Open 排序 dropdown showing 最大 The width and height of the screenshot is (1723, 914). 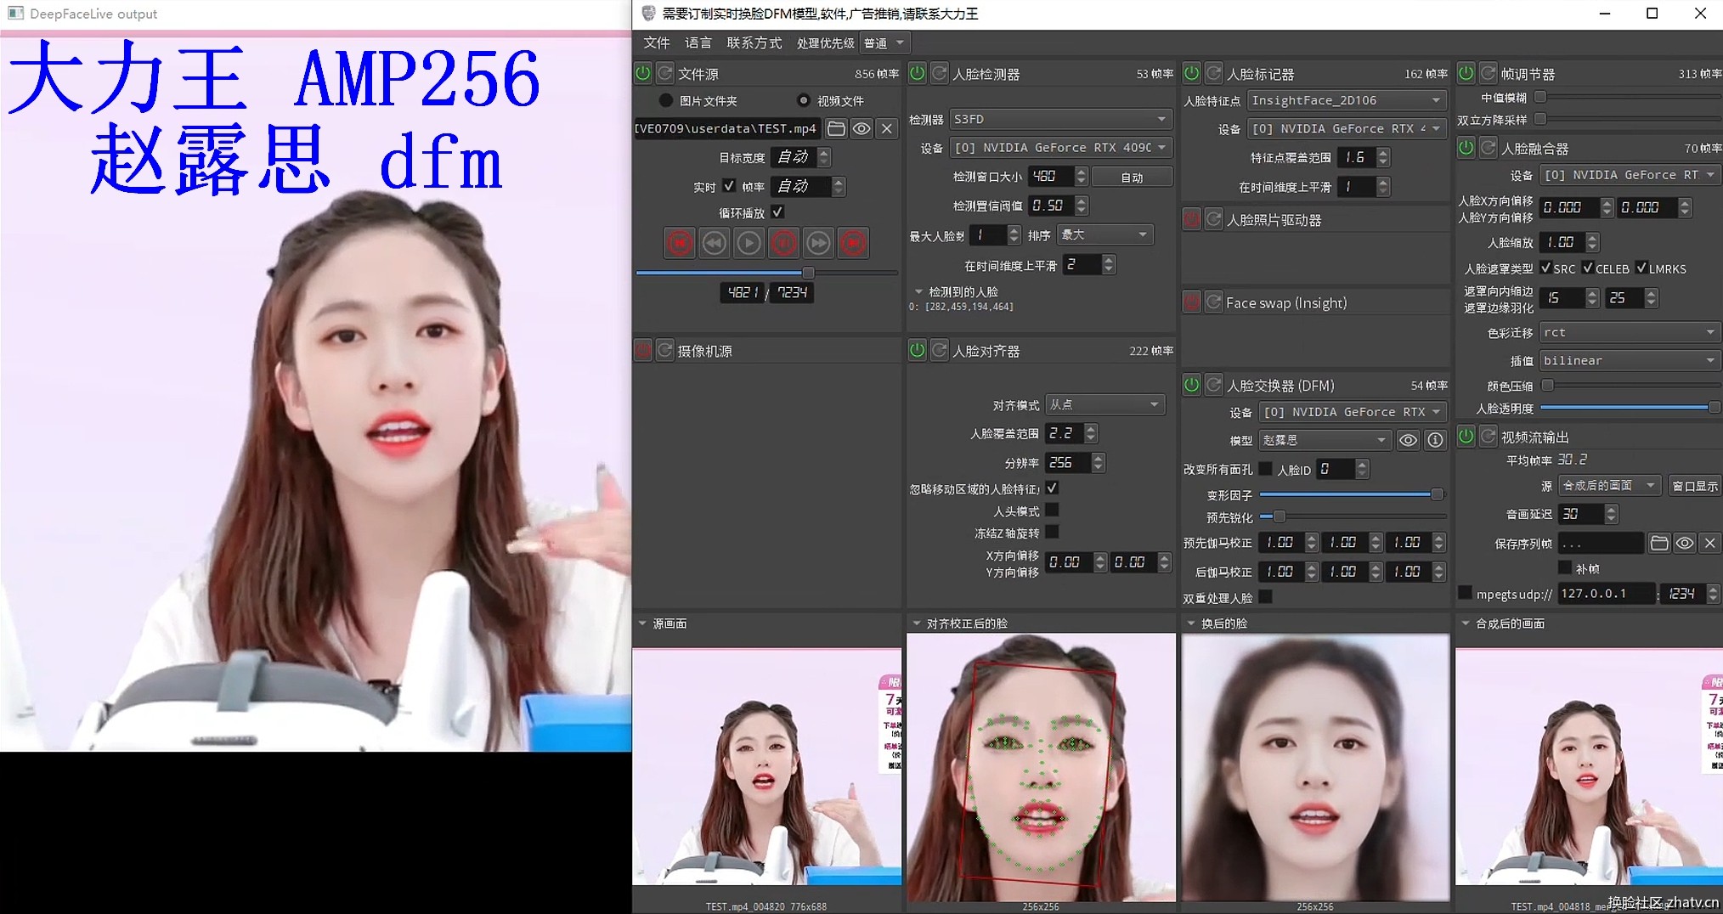click(x=1105, y=234)
